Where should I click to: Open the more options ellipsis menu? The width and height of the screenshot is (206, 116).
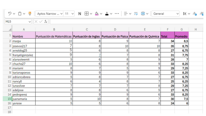[x=117, y=14]
